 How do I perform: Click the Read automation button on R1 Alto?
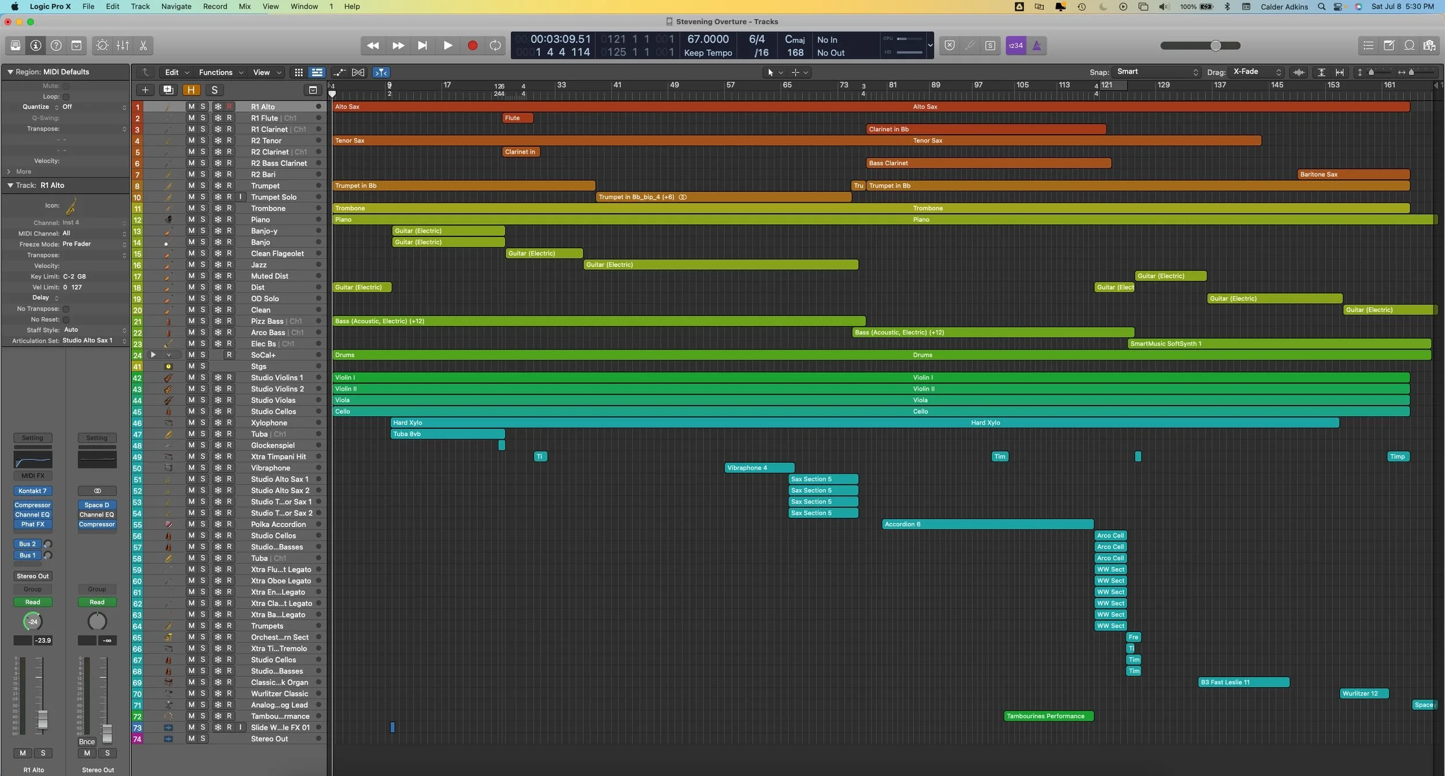click(x=32, y=602)
